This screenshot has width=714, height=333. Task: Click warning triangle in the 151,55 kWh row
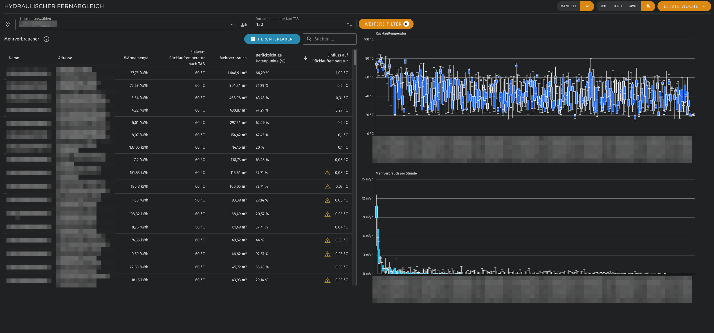click(x=327, y=173)
